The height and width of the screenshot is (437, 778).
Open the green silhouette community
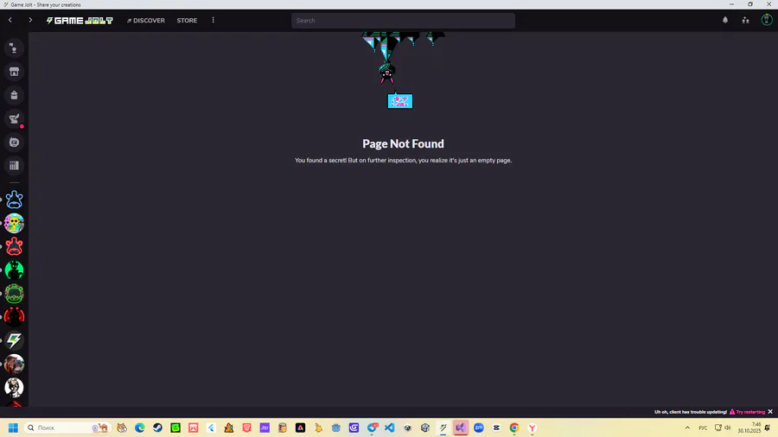tap(15, 270)
